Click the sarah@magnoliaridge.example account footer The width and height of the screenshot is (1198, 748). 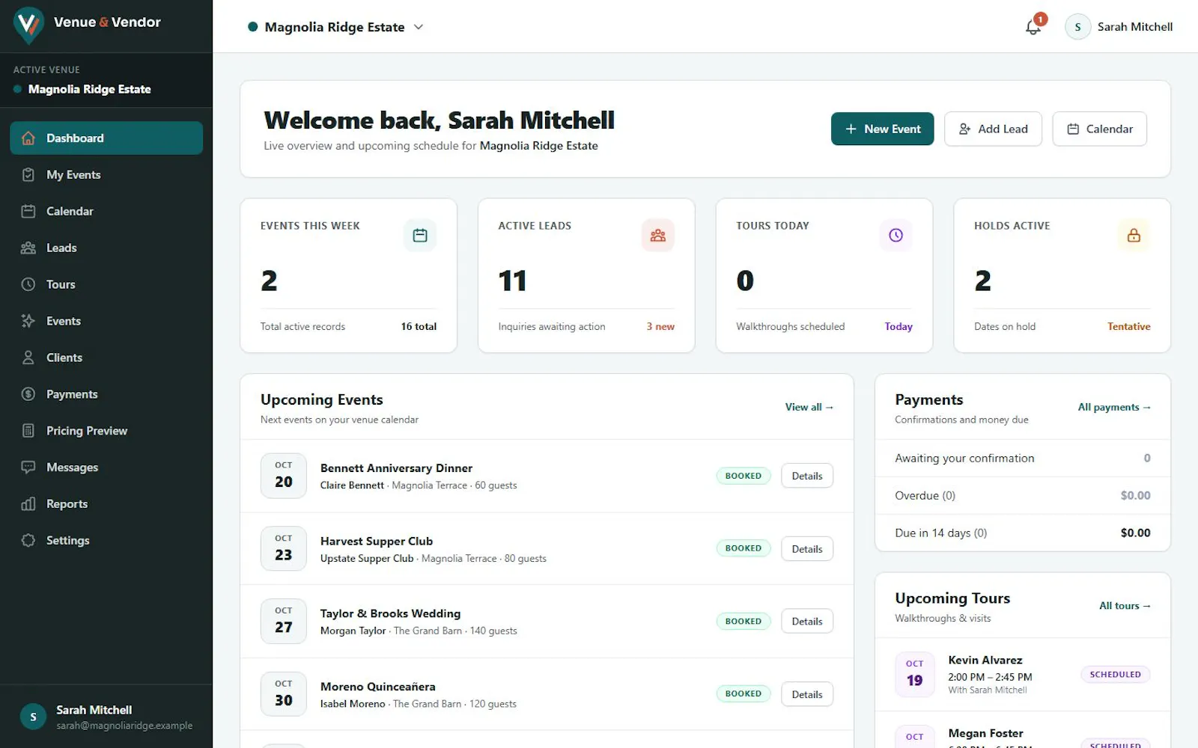106,717
